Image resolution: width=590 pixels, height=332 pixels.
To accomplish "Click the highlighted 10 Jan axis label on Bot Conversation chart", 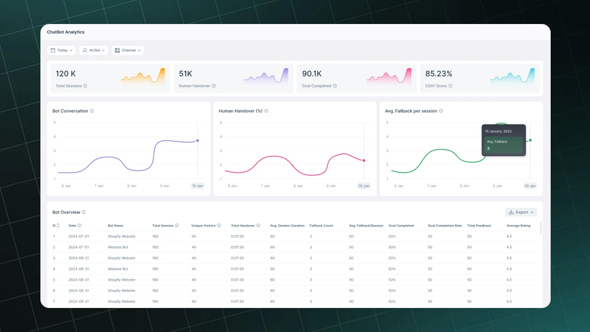I will pos(197,186).
